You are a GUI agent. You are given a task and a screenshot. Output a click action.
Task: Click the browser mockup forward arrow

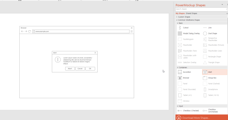click(x=26, y=31)
